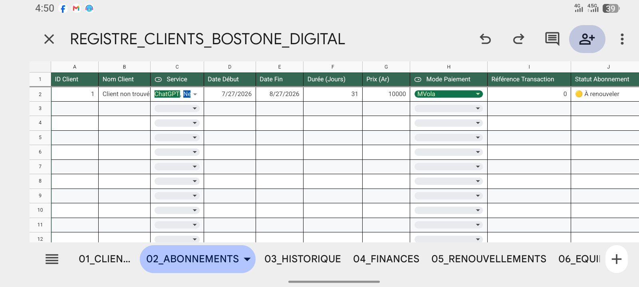This screenshot has width=639, height=287.
Task: Tap the battery indicator showing 39
Action: pos(611,8)
